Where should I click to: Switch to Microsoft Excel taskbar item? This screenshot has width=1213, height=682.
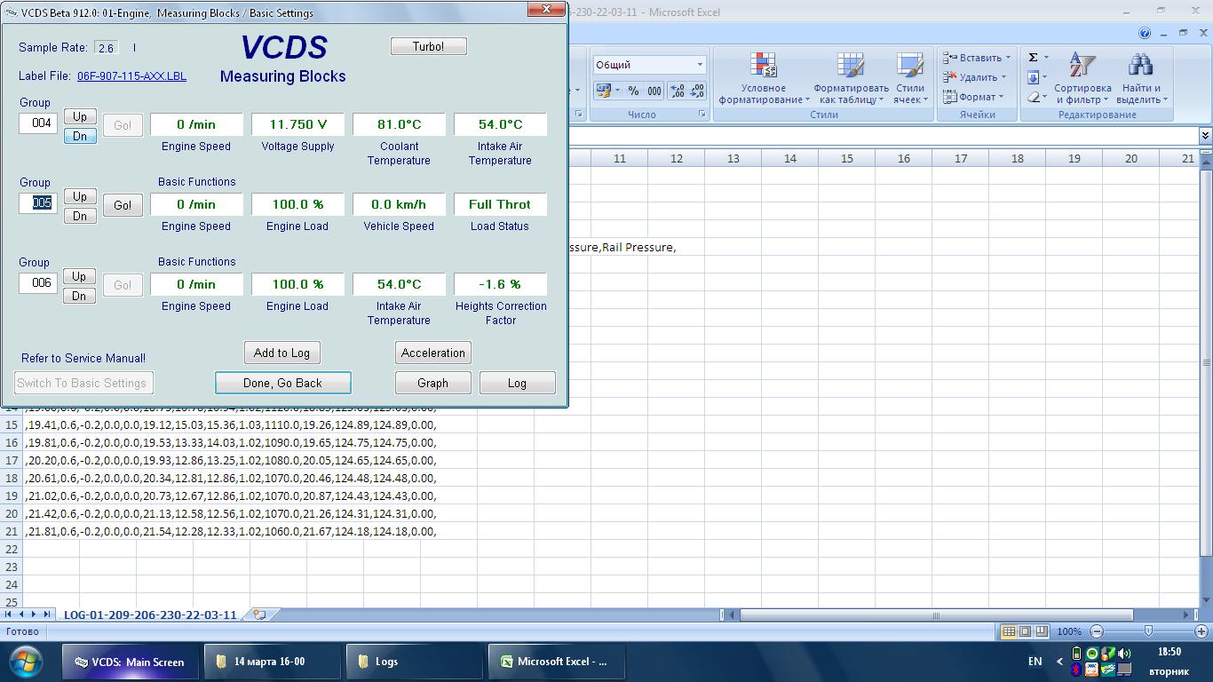pyautogui.click(x=556, y=662)
